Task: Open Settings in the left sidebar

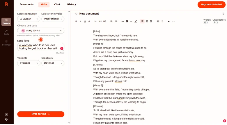Action: [6, 43]
